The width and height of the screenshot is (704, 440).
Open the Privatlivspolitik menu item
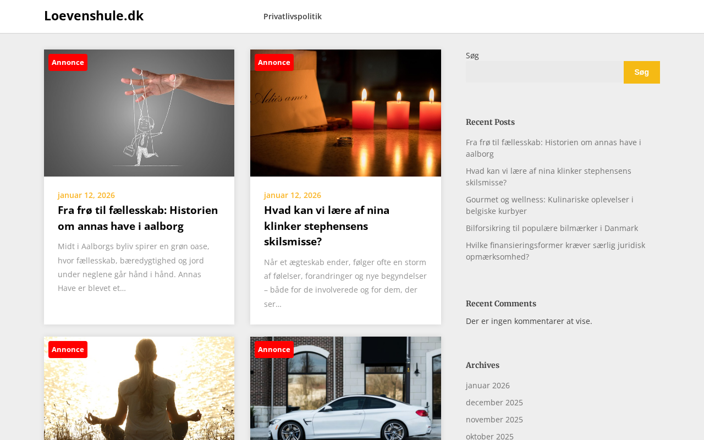[x=293, y=16]
